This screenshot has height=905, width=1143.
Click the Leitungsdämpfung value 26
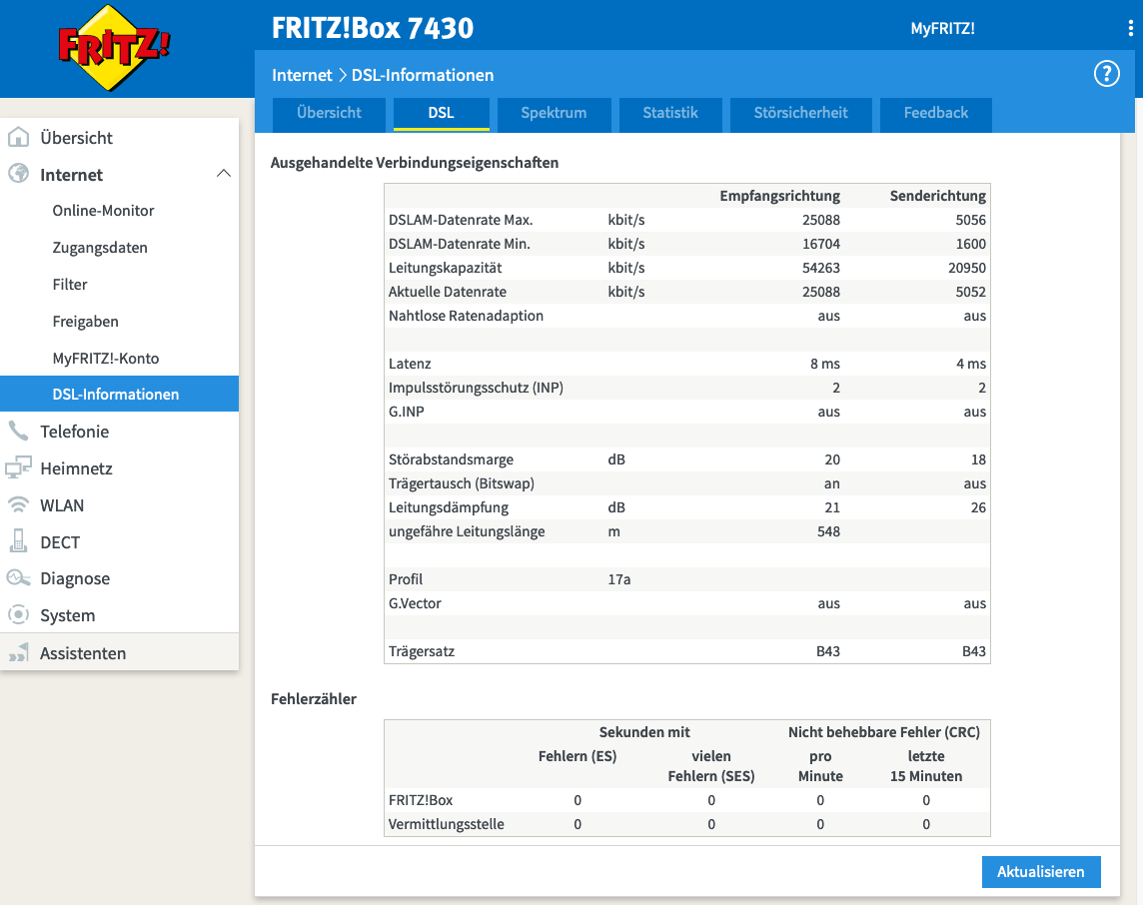point(978,507)
